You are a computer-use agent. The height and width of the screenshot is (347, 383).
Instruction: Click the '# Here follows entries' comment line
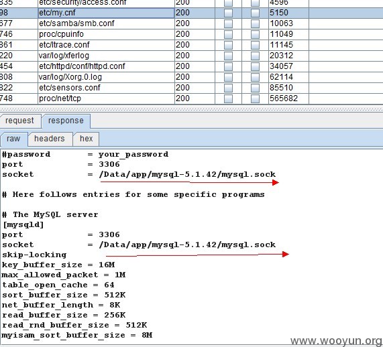coord(133,195)
